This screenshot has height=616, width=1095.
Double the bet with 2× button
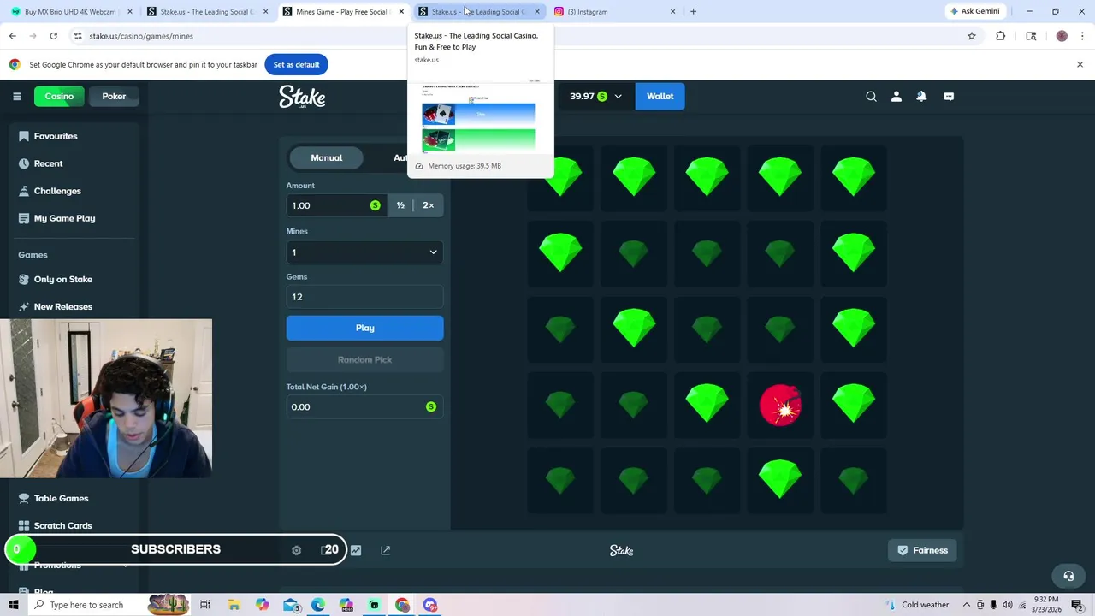tap(428, 205)
